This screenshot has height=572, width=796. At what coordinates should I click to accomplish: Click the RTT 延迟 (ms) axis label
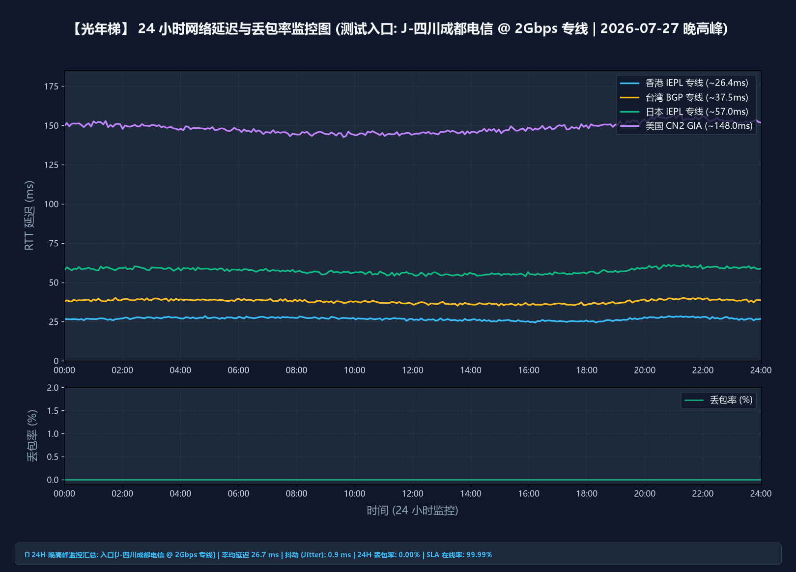click(x=29, y=215)
